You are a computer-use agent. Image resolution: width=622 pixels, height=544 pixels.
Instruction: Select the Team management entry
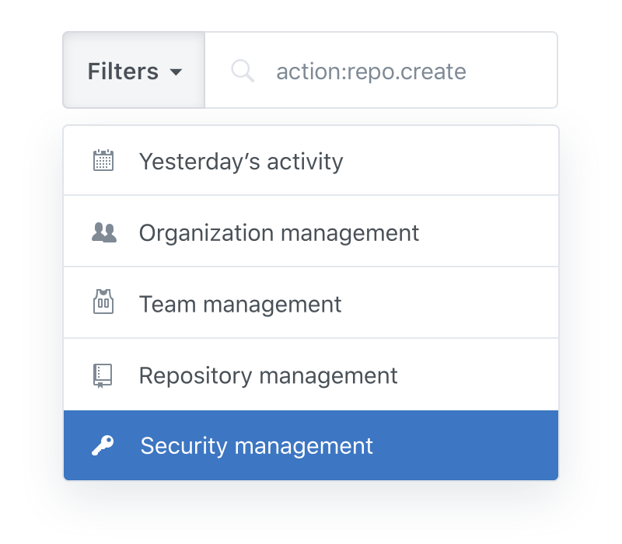pyautogui.click(x=311, y=302)
